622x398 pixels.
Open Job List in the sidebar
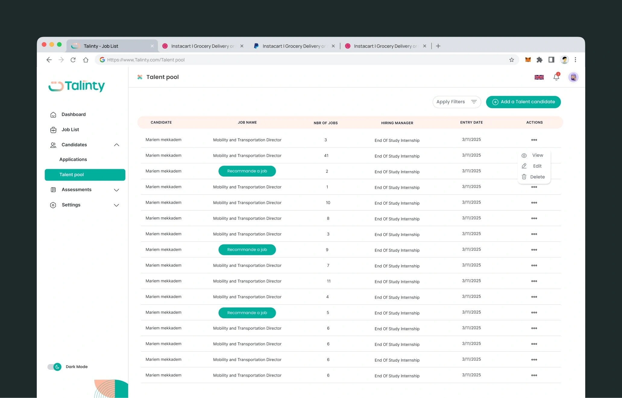(x=64, y=129)
